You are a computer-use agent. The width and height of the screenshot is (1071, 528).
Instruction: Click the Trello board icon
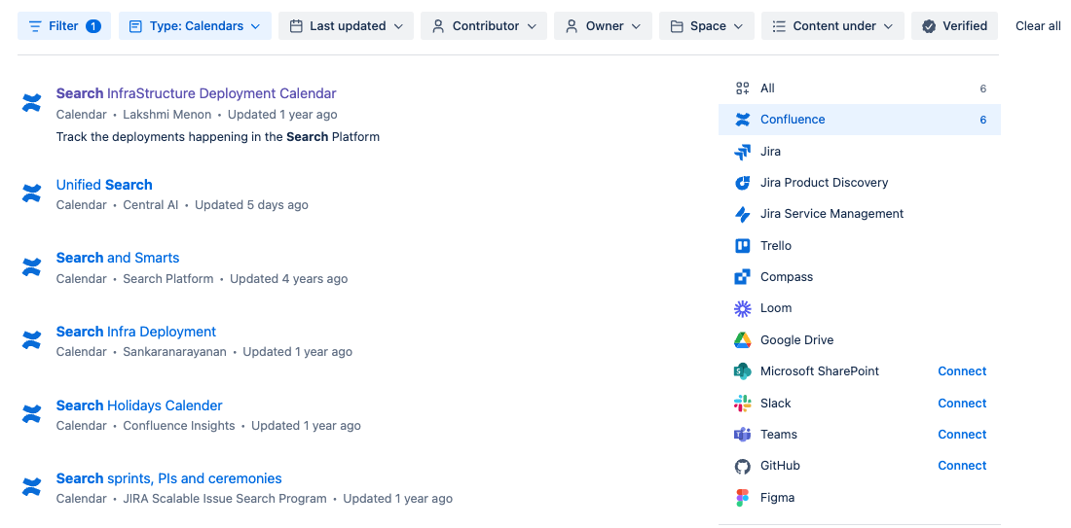click(x=743, y=246)
